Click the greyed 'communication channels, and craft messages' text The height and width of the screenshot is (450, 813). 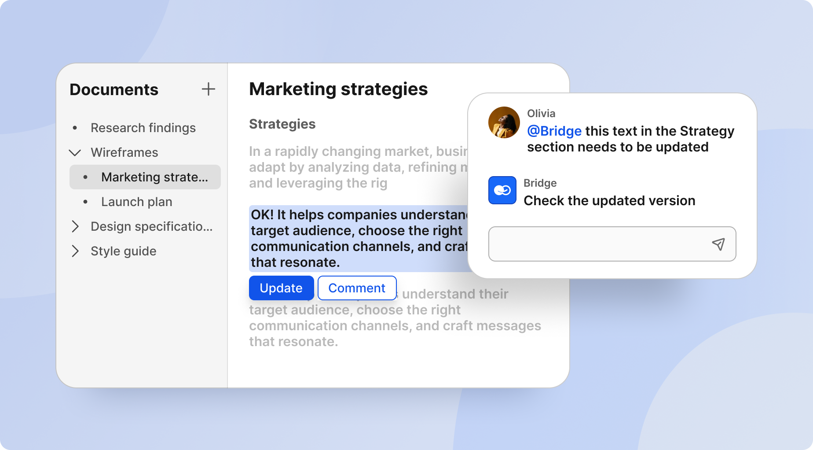point(395,326)
